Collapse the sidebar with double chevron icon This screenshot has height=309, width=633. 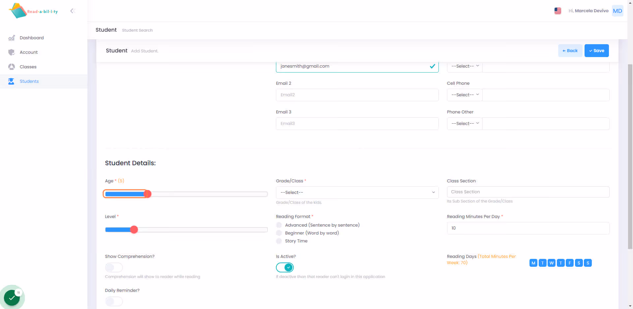pos(73,11)
